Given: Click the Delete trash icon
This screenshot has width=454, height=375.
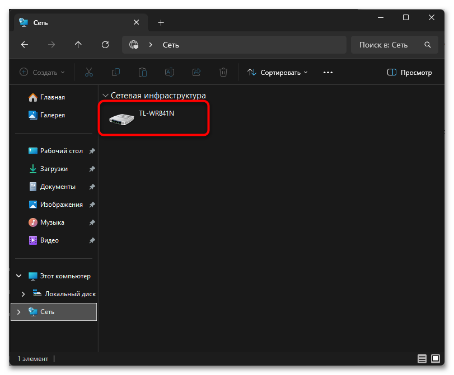Looking at the screenshot, I should click(223, 72).
